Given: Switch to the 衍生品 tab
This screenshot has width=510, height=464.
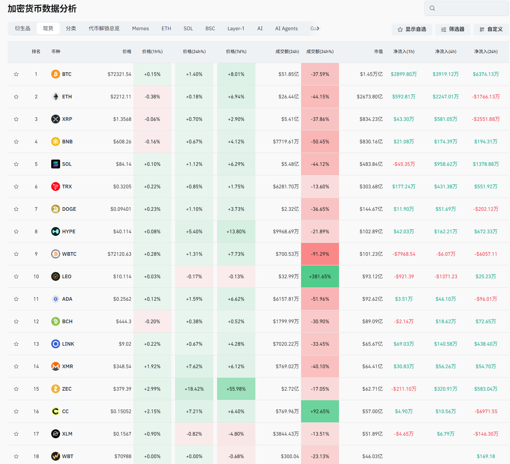Looking at the screenshot, I should point(22,28).
